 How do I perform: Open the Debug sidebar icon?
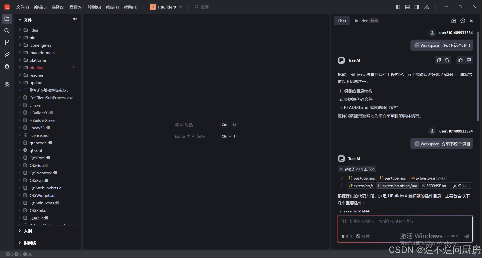7,66
